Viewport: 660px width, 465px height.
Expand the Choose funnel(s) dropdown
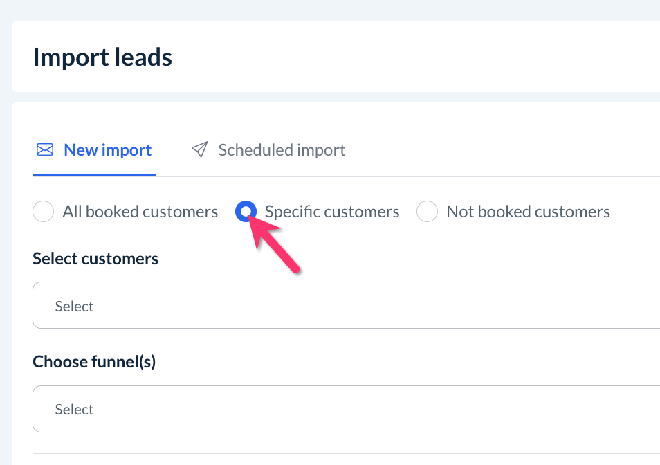(x=346, y=408)
